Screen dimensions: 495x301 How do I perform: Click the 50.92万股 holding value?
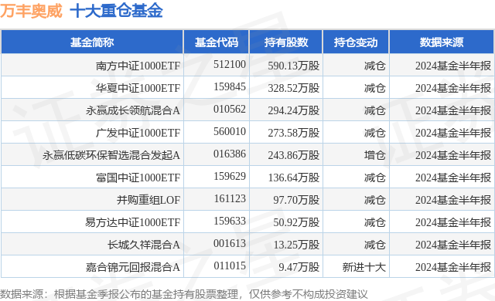pos(296,222)
